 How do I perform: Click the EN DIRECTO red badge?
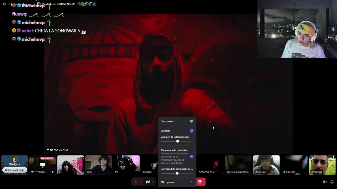coord(47,158)
